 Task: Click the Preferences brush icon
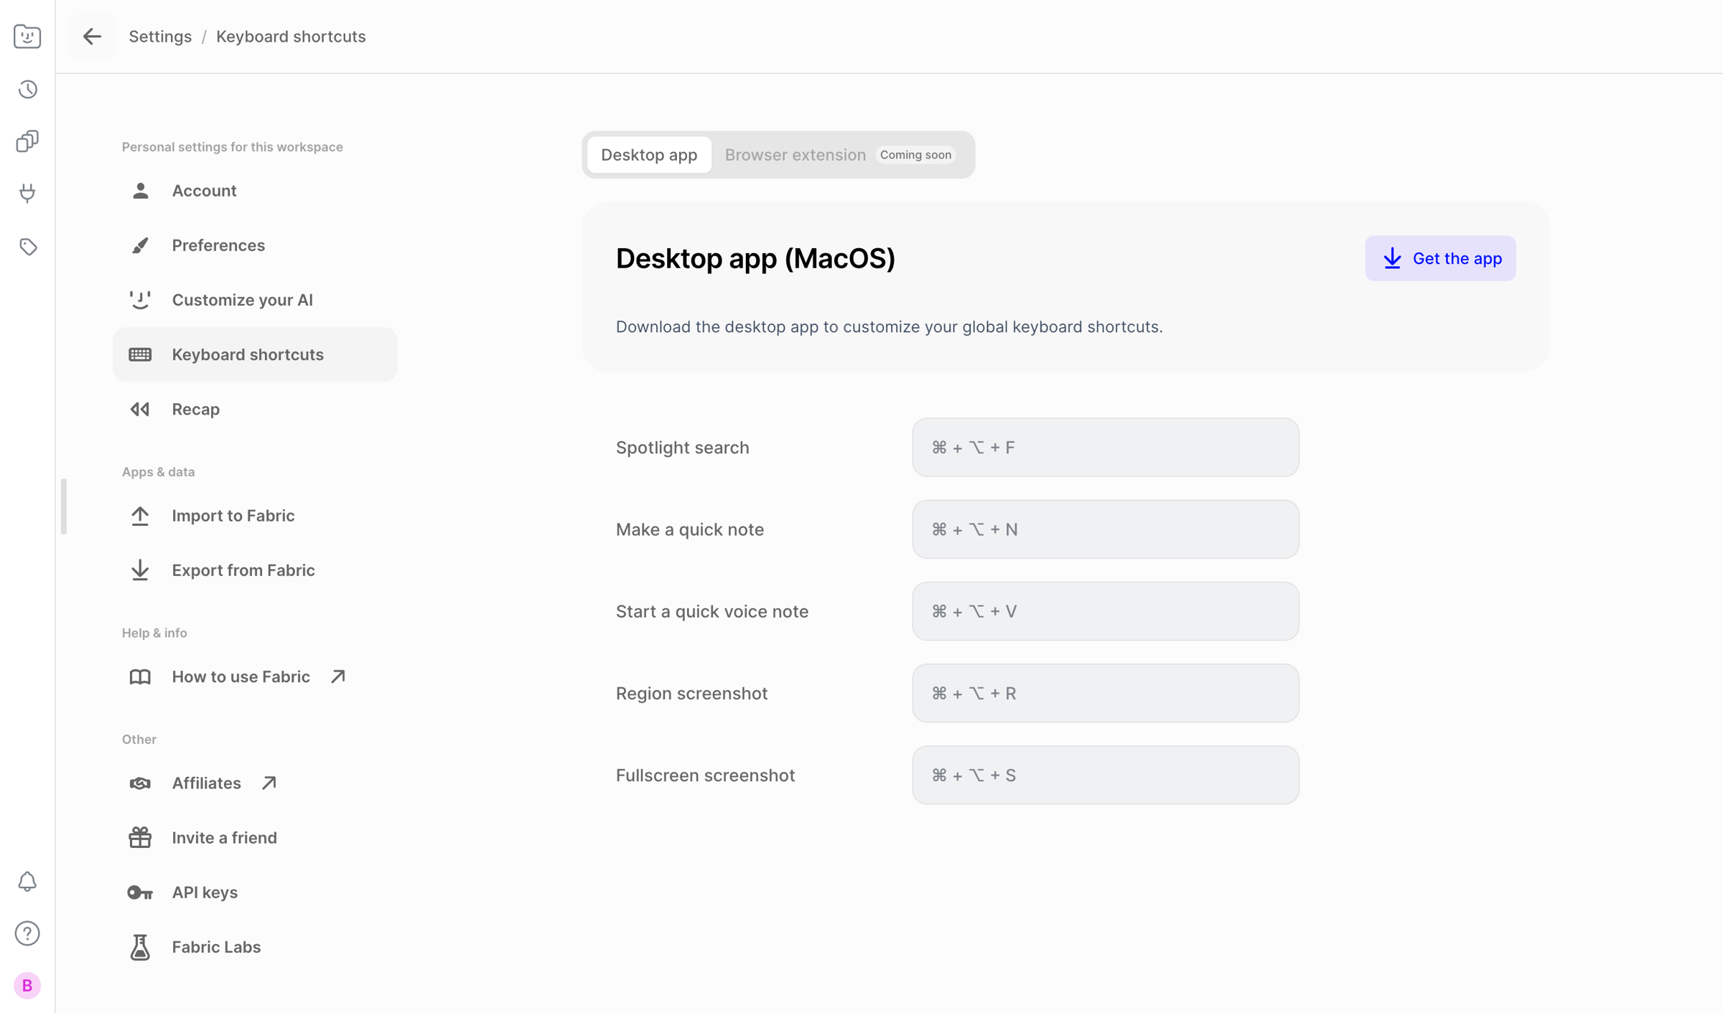pyautogui.click(x=140, y=245)
